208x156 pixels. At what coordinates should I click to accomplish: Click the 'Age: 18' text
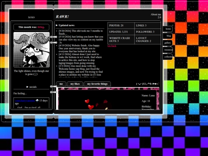(x=146, y=101)
